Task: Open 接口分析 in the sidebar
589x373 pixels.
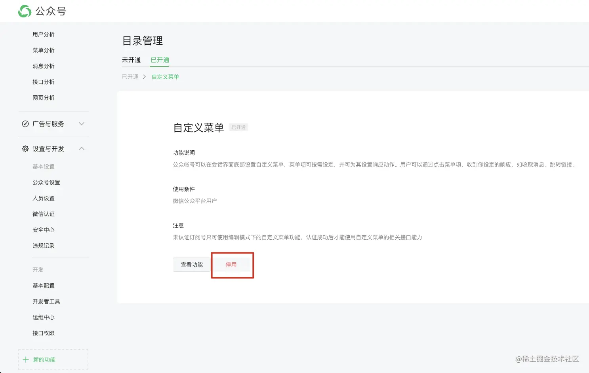Action: pos(44,82)
